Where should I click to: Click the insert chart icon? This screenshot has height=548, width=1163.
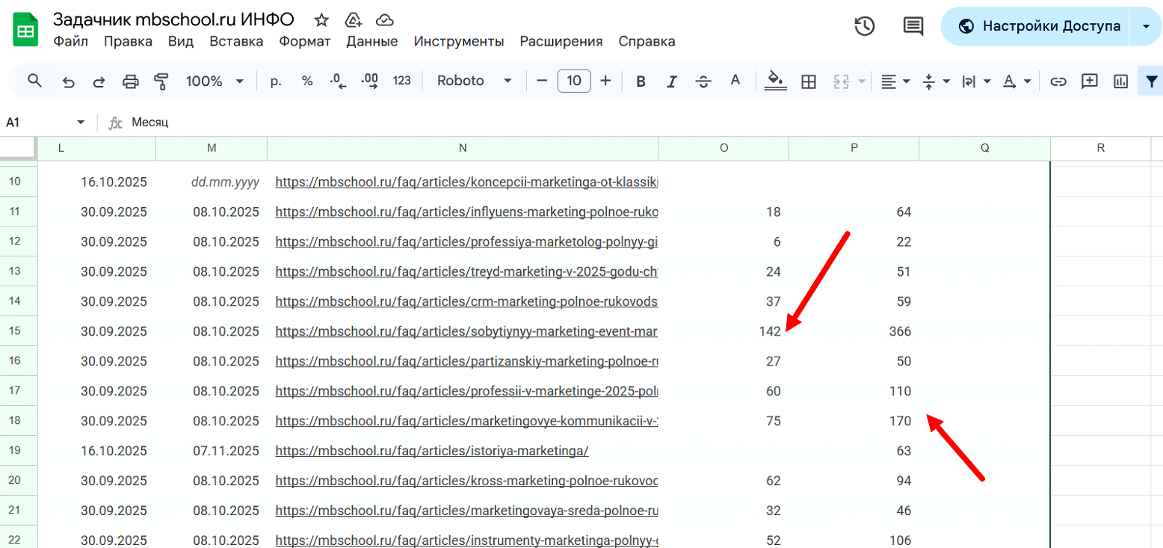coord(1120,81)
